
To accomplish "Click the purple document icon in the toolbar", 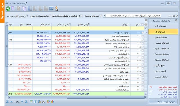I will (x=13, y=8).
